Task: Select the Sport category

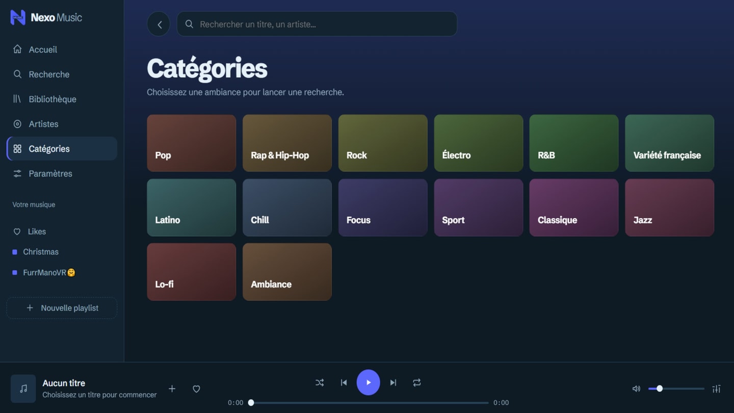Action: [x=479, y=208]
